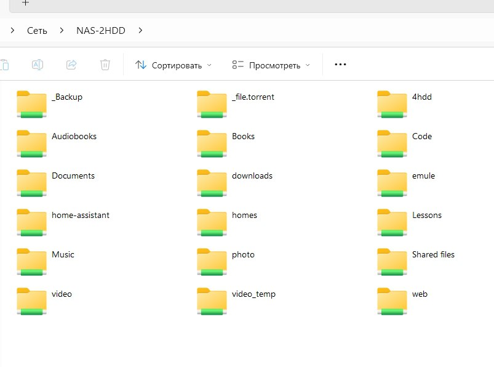Click the Delete trash can icon
The width and height of the screenshot is (494, 367).
105,65
